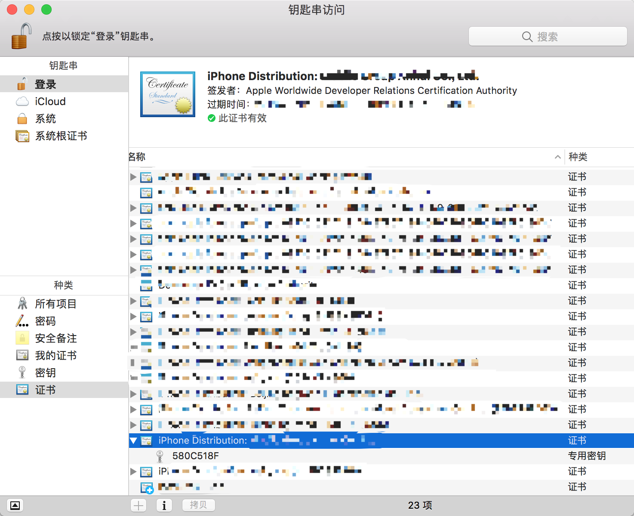Filter by 密码 category
This screenshot has height=516, width=634.
click(x=46, y=321)
